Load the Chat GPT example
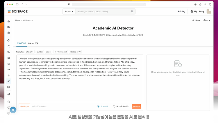 coord(30,52)
